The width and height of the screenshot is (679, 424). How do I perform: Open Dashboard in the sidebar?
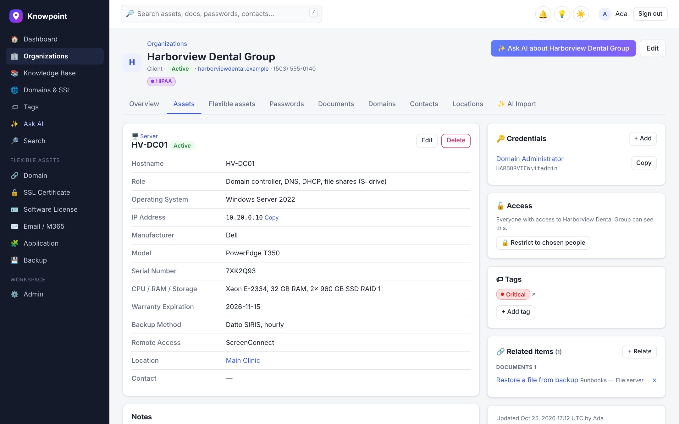click(55, 39)
